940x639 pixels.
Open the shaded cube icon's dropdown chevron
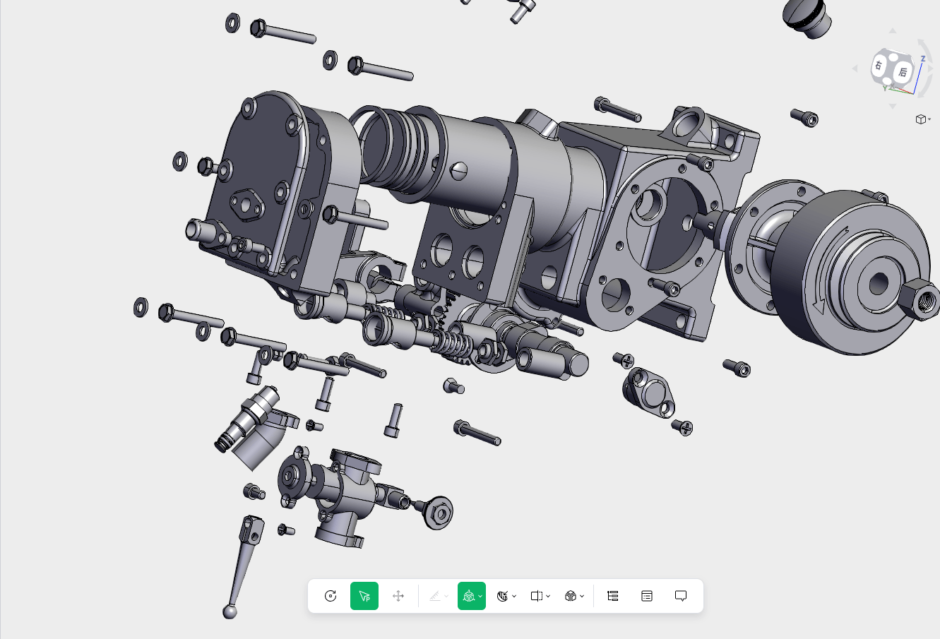point(582,597)
